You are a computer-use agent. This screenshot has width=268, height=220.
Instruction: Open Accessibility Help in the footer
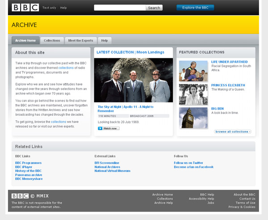tap(201, 199)
